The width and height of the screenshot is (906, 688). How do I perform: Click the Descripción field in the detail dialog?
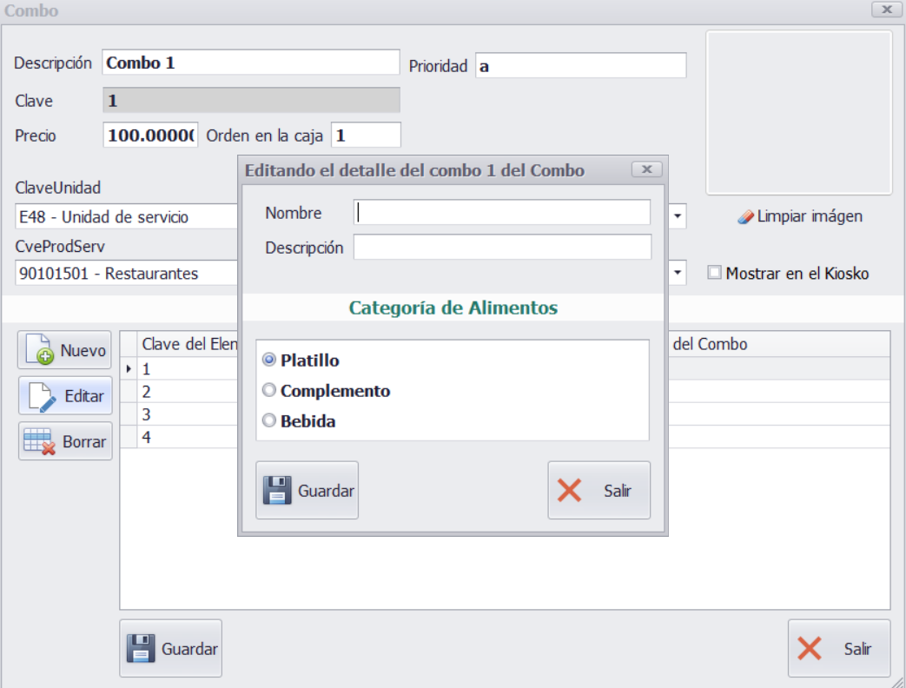coord(502,248)
